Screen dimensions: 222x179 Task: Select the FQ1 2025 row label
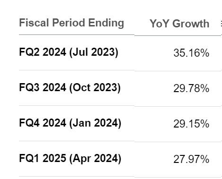pyautogui.click(x=43, y=158)
